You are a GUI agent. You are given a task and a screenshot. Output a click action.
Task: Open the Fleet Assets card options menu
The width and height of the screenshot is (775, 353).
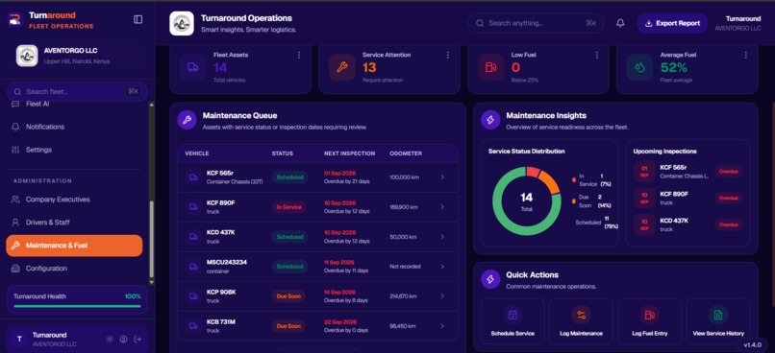(298, 56)
